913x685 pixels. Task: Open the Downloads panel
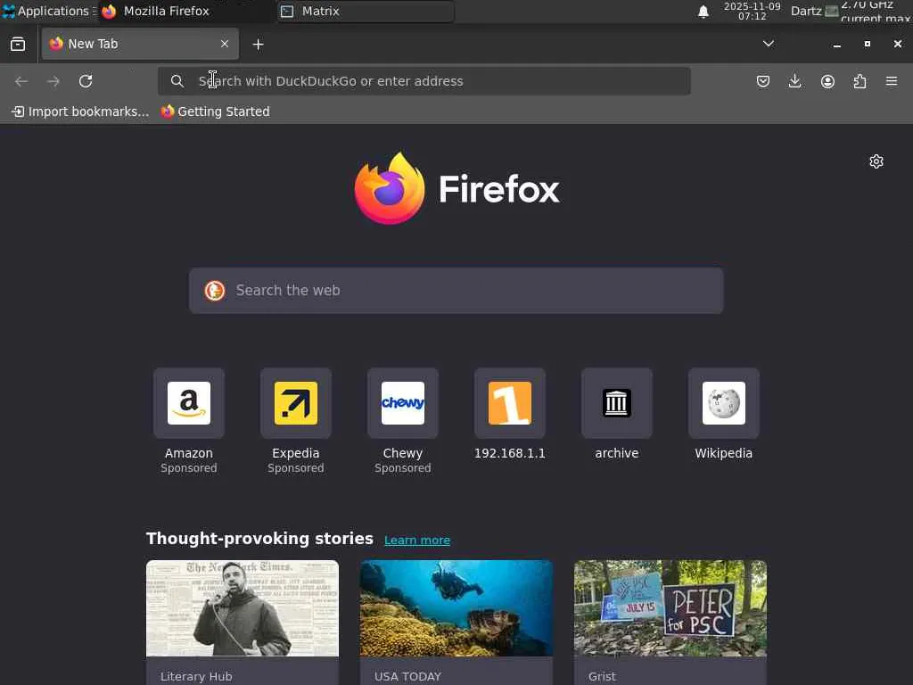pyautogui.click(x=794, y=81)
